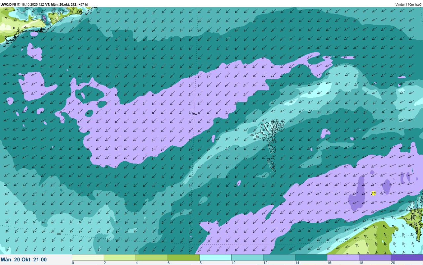Click the legend value '0'
Screen dimensions: 423x265
coord(73,263)
